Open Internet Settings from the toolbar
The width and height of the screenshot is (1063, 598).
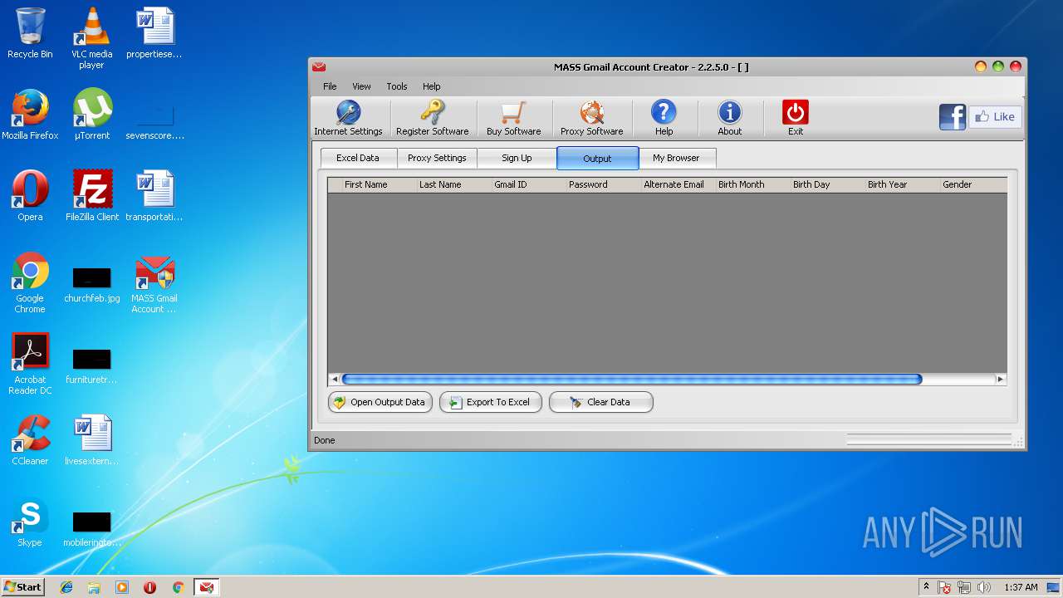(348, 118)
